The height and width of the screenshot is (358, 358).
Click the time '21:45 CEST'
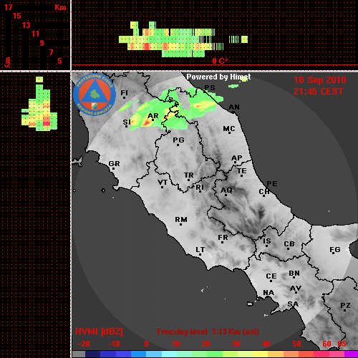[319, 92]
